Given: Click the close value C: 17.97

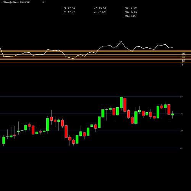Looking at the screenshot, I should click(x=69, y=12).
